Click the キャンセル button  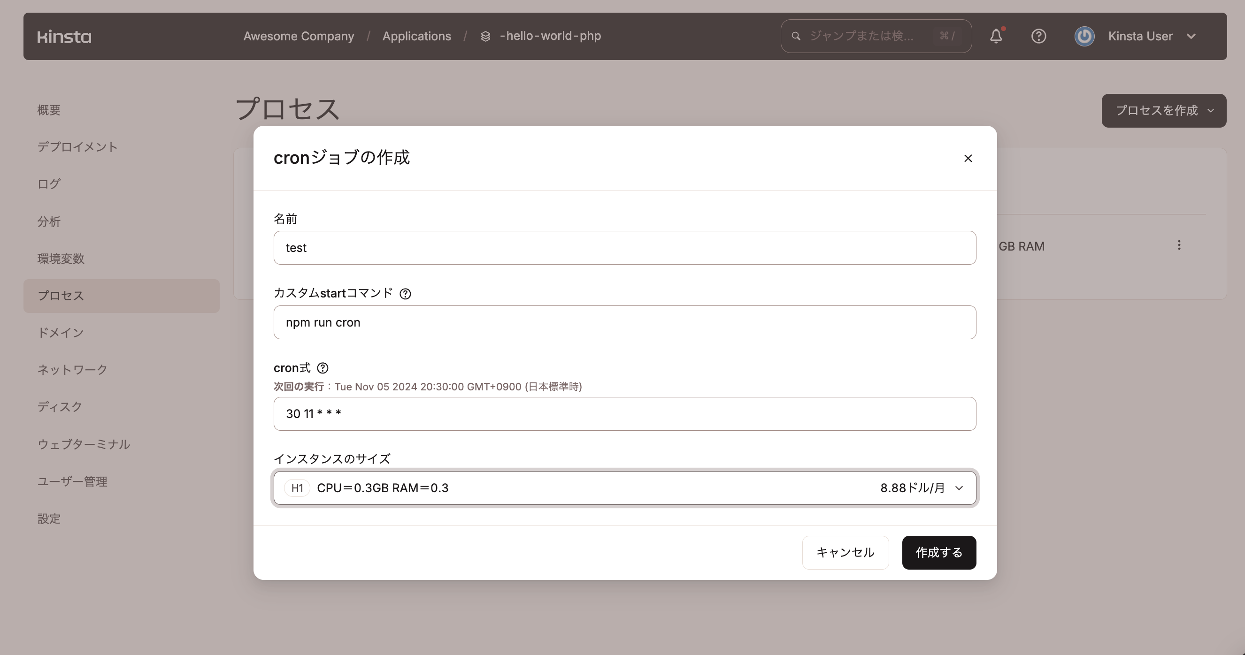coord(845,553)
